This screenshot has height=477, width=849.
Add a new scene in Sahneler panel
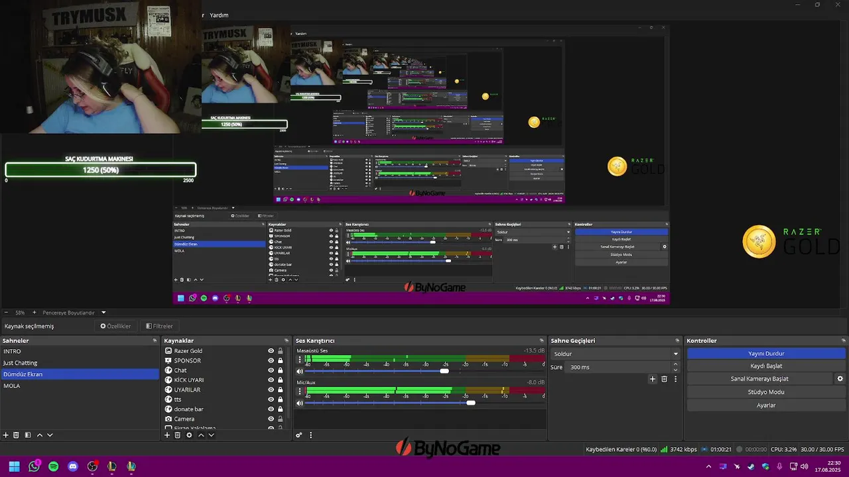[6, 435]
